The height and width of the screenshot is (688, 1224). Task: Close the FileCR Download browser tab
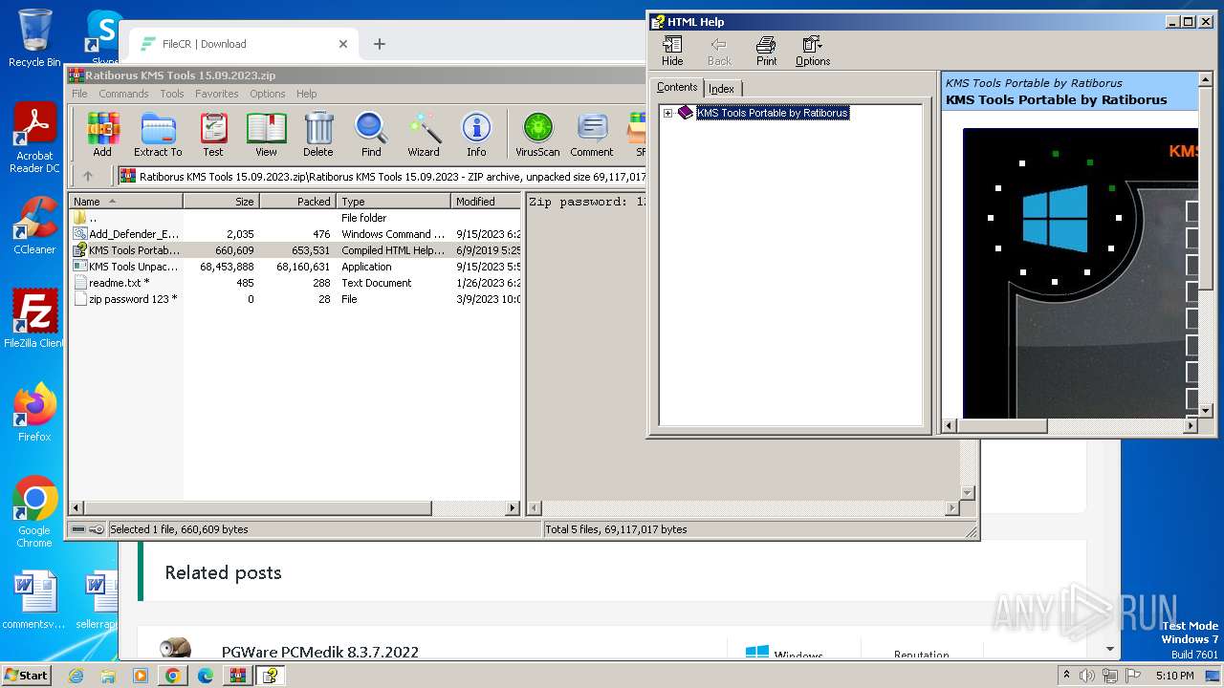pyautogui.click(x=343, y=44)
